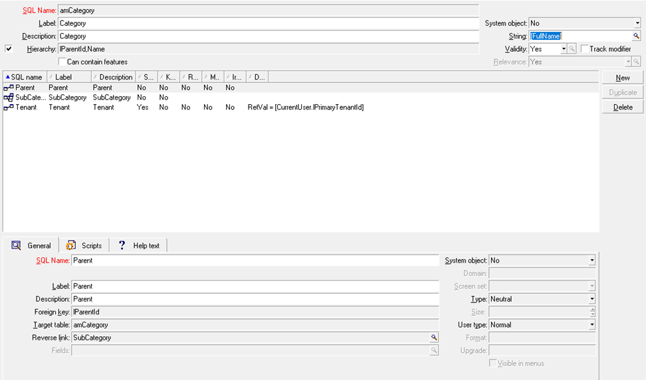Image resolution: width=646 pixels, height=380 pixels.
Task: Open the User type dropdown
Action: [x=592, y=325]
